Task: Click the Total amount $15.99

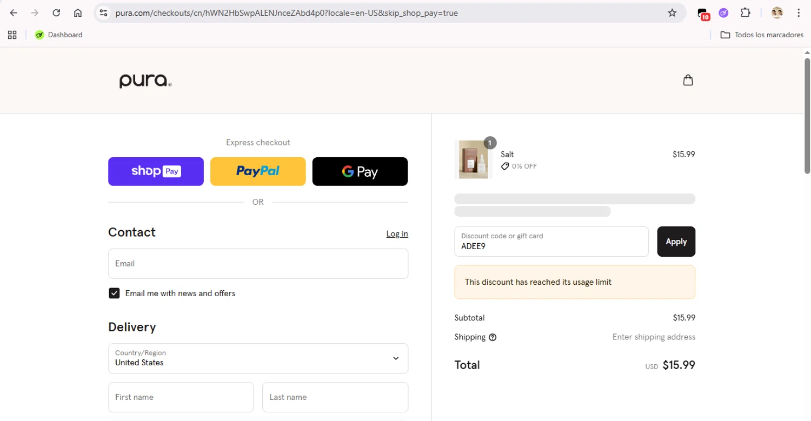Action: 679,365
